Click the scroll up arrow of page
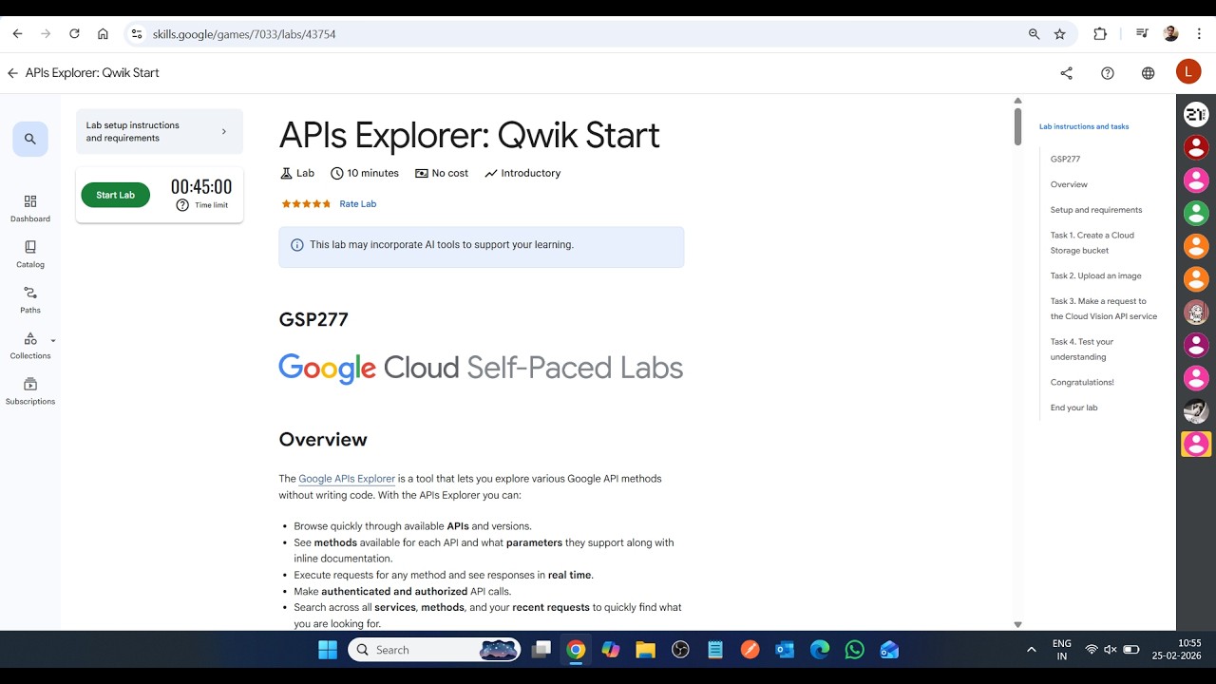The width and height of the screenshot is (1216, 684). 1017,101
